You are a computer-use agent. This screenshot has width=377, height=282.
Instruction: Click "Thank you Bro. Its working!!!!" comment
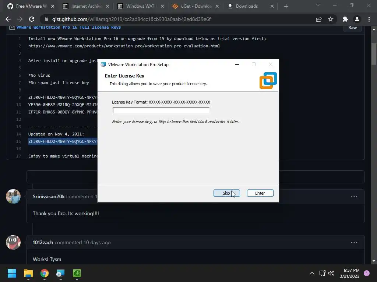66,213
